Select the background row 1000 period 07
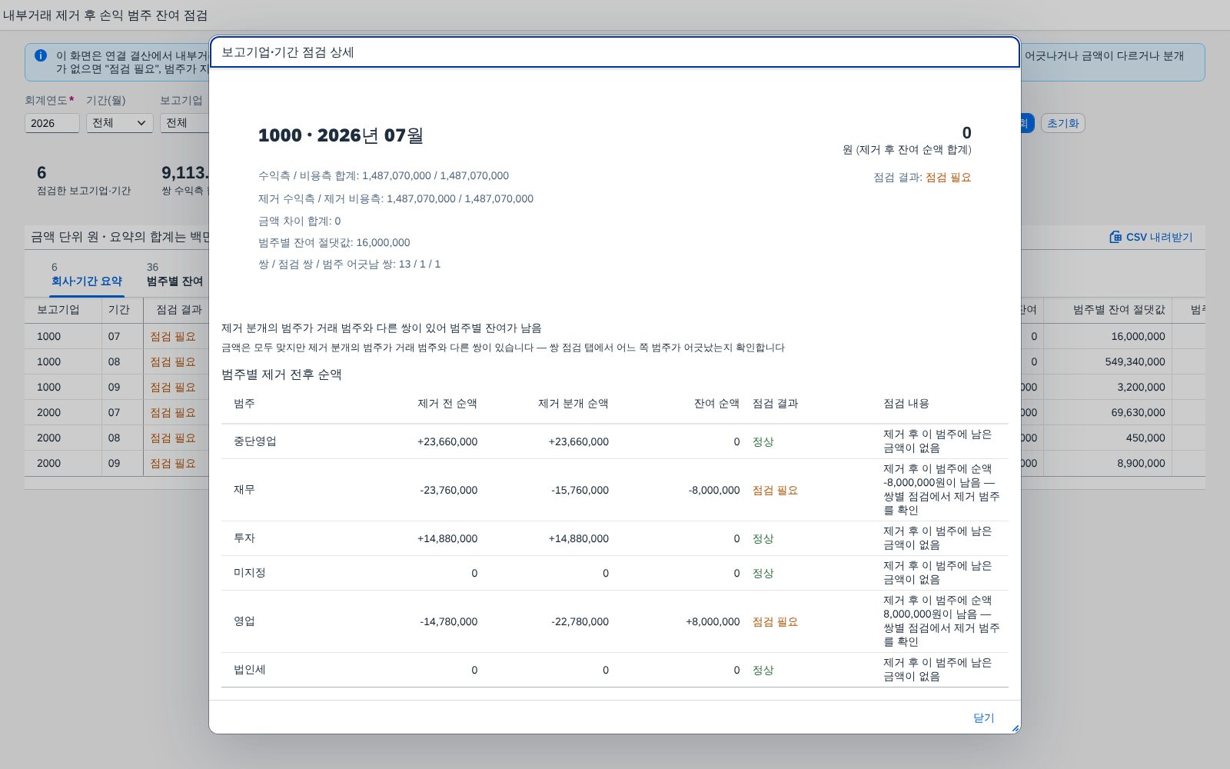The width and height of the screenshot is (1230, 769). (115, 336)
